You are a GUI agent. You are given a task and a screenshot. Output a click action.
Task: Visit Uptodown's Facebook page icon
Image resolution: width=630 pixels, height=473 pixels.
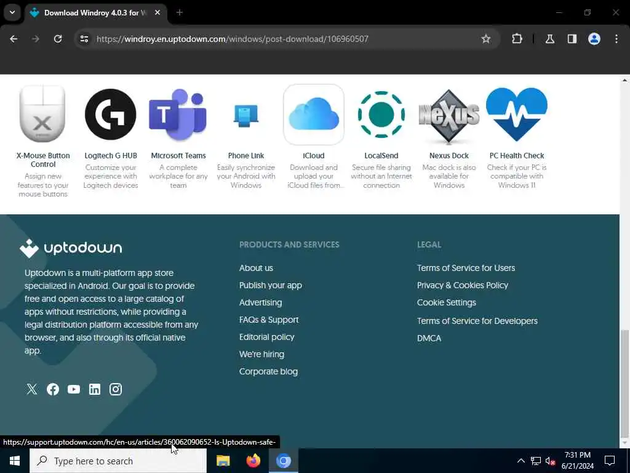tap(53, 389)
